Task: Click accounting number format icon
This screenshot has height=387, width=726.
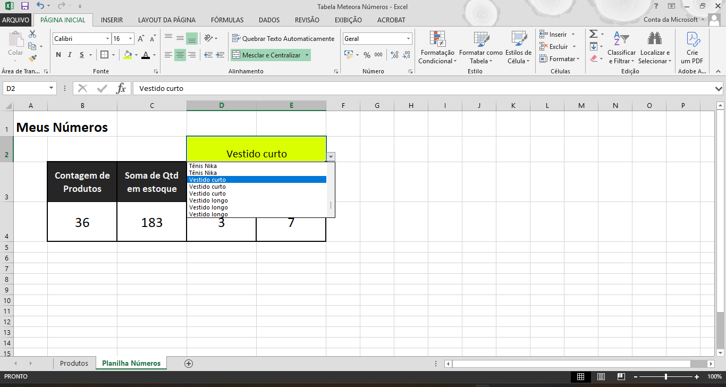Action: [349, 55]
